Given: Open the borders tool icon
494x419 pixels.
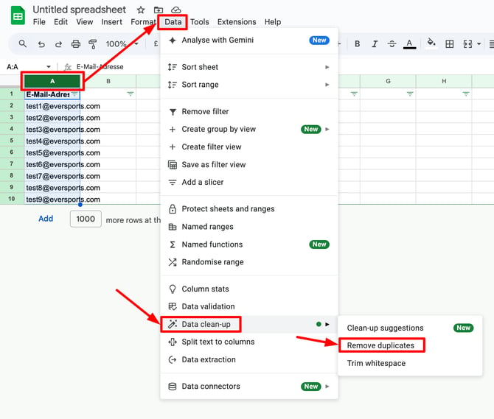Looking at the screenshot, I should point(450,44).
